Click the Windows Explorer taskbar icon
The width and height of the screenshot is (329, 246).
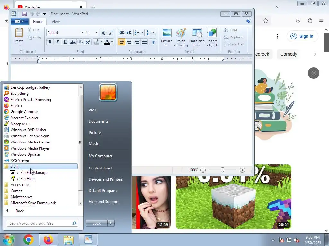(x=68, y=240)
